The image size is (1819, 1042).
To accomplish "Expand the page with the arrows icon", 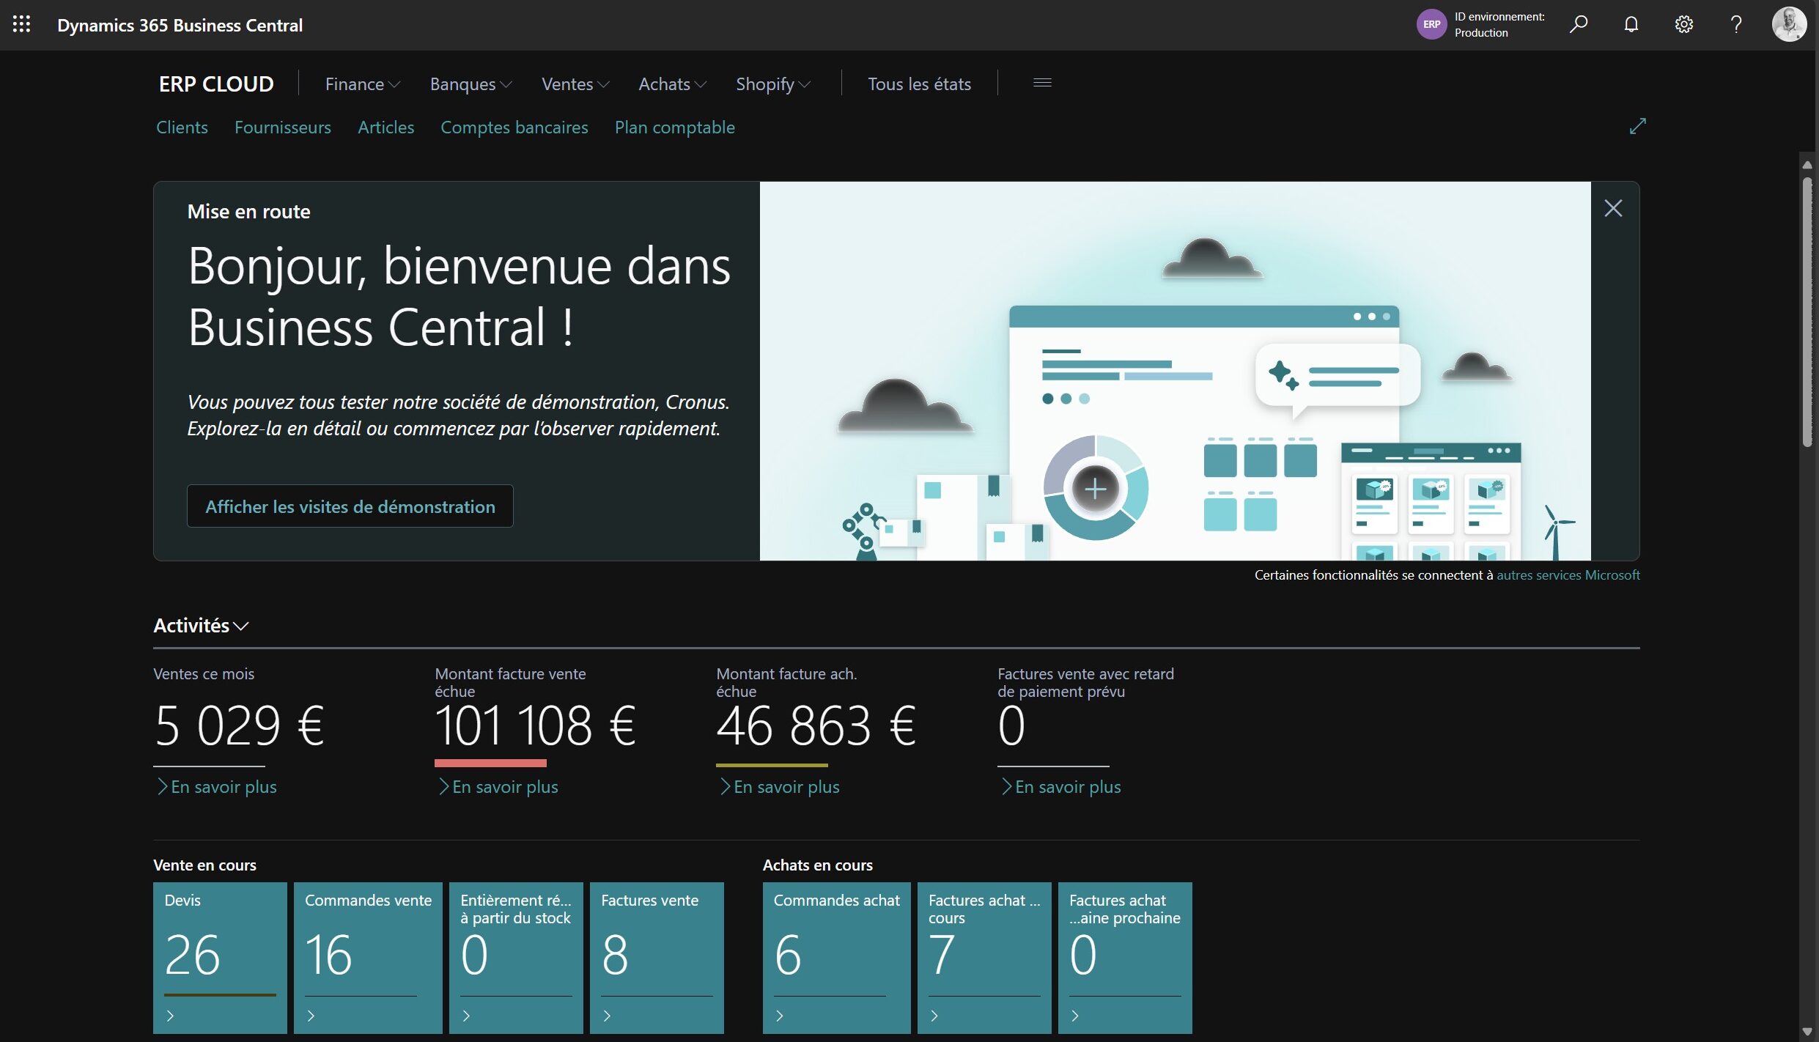I will (1637, 126).
